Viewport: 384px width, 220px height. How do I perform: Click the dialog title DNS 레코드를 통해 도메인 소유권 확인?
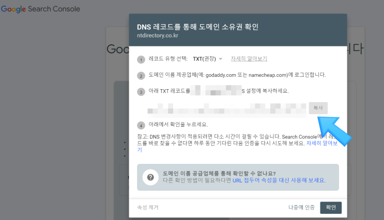click(x=197, y=27)
